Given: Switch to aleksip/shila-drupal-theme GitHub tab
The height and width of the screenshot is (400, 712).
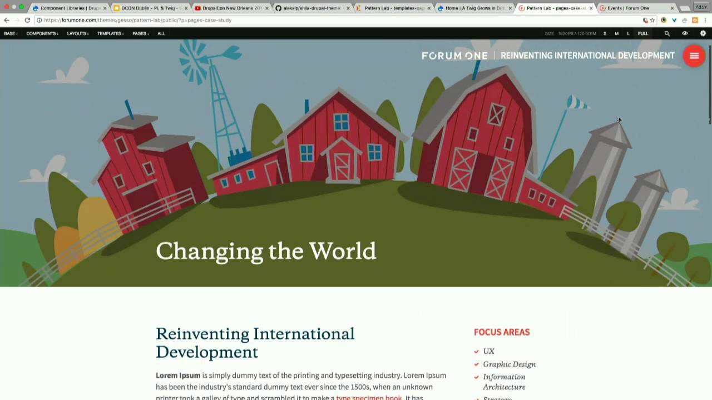Looking at the screenshot, I should tap(311, 8).
